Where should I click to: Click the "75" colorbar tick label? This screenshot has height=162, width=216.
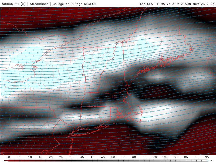coord(165,157)
